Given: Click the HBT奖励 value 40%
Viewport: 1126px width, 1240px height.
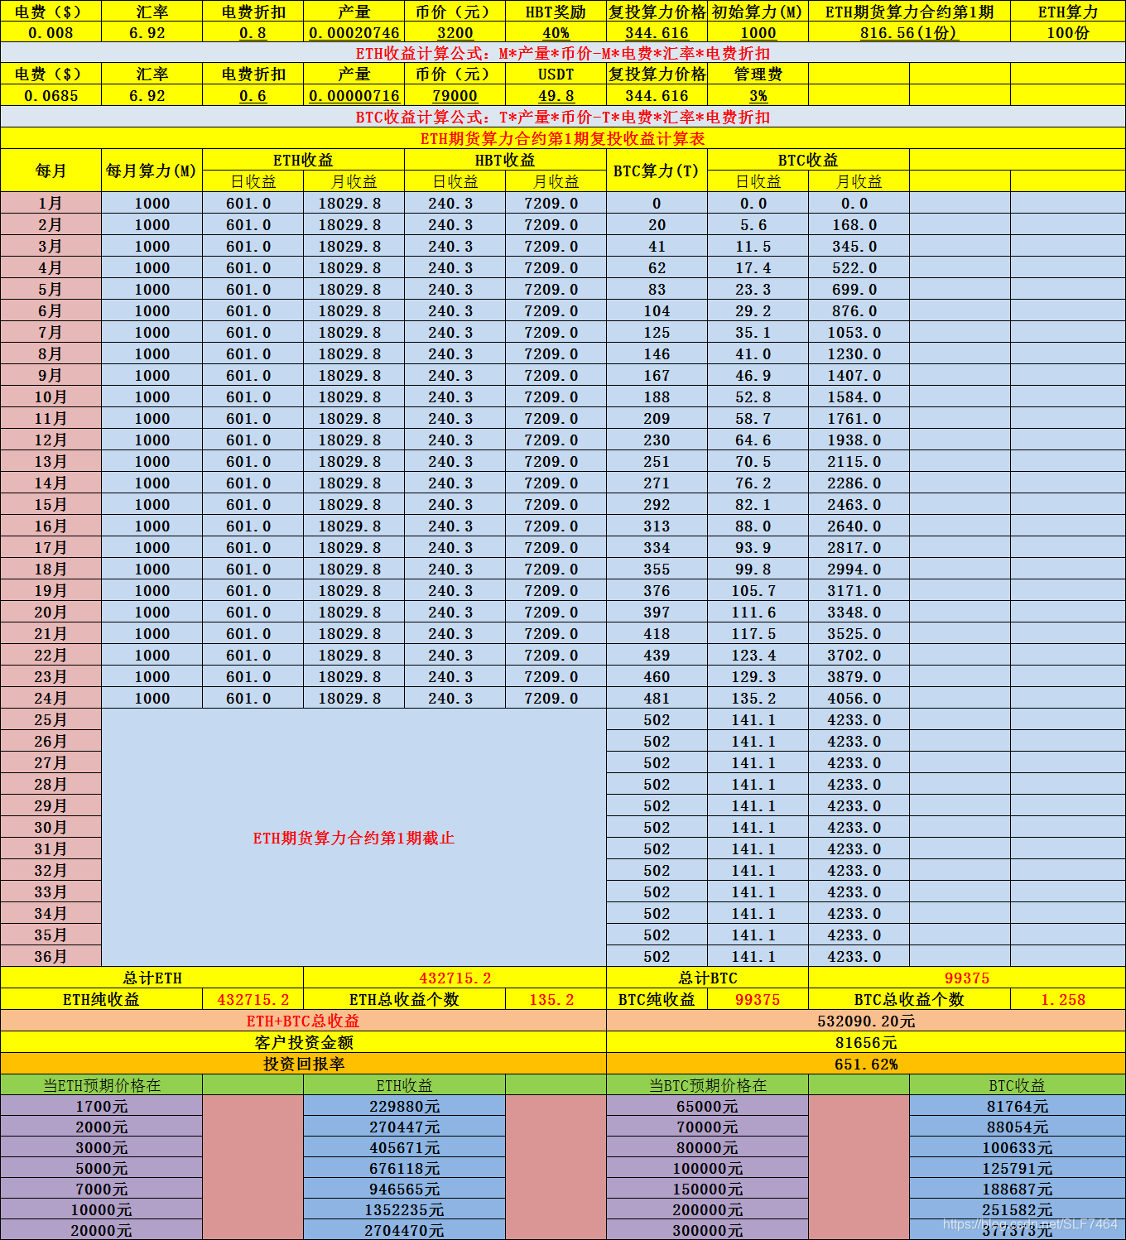Looking at the screenshot, I should click(556, 33).
